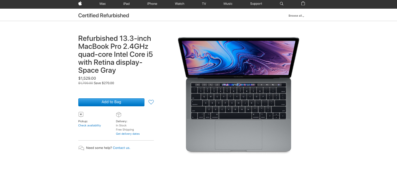Viewport: 397px width, 169px height.
Task: Open the Support menu item
Action: [x=256, y=4]
